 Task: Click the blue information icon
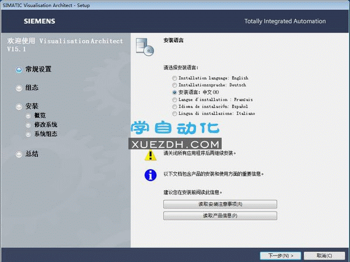pos(150,175)
